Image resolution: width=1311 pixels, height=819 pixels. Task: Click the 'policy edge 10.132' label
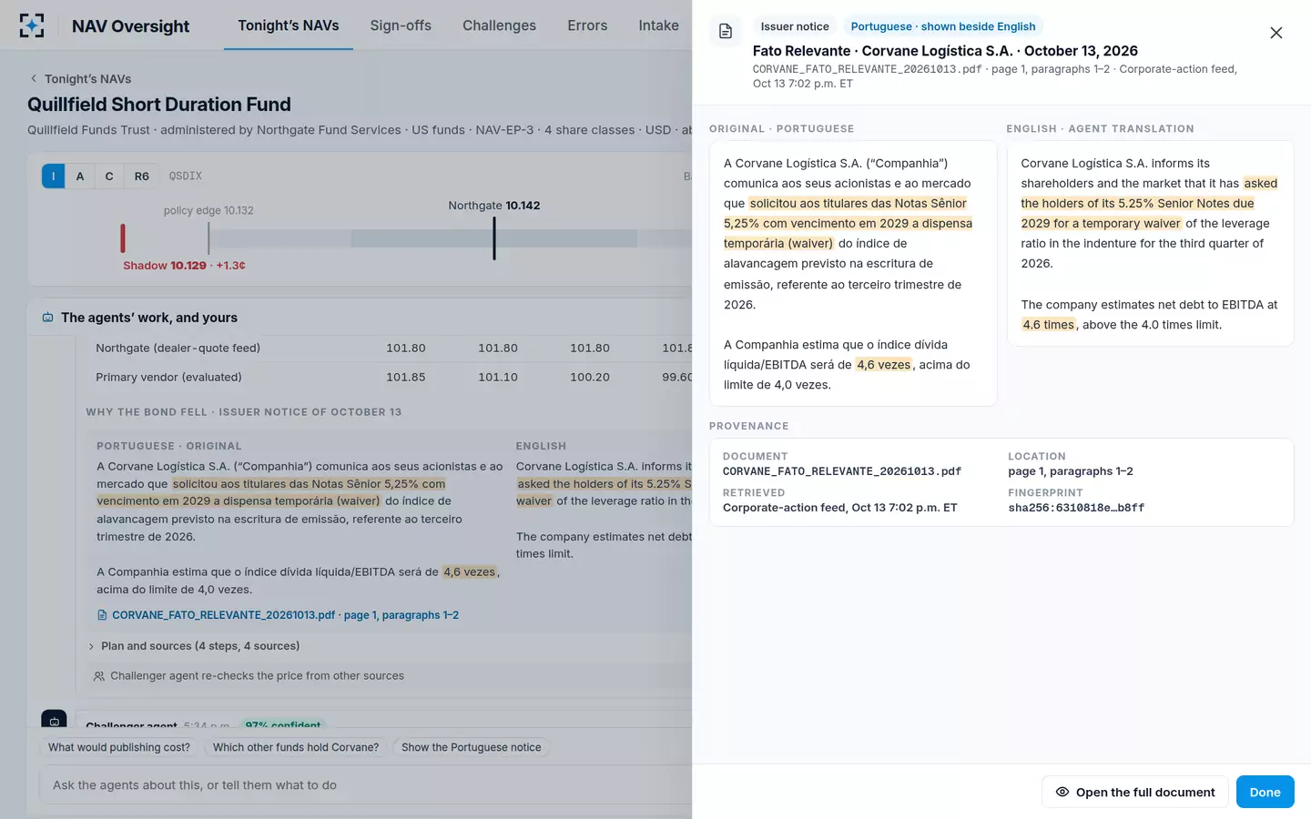click(x=208, y=210)
